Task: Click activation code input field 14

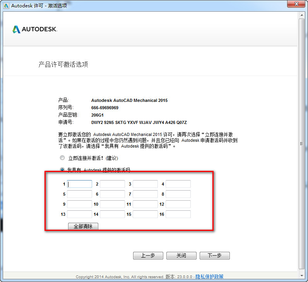Action: point(112,214)
